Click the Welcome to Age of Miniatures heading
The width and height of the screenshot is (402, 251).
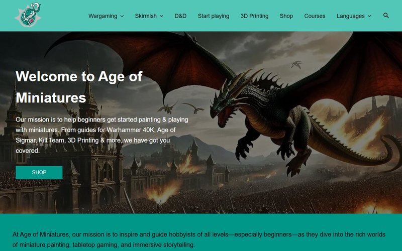click(x=79, y=87)
